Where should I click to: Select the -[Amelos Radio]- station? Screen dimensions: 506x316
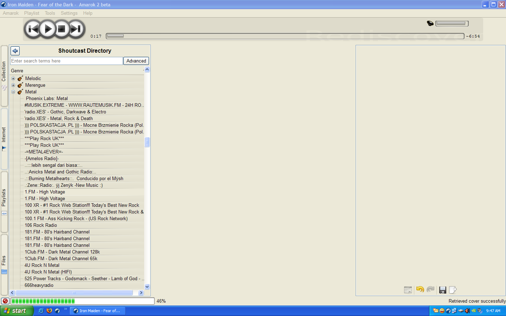pos(42,158)
